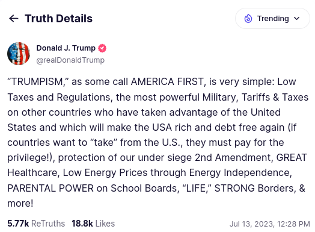
Task: Click the word Likes below the post
Action: [x=105, y=224]
